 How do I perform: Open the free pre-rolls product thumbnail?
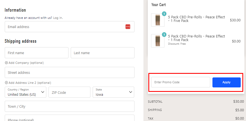(158, 41)
